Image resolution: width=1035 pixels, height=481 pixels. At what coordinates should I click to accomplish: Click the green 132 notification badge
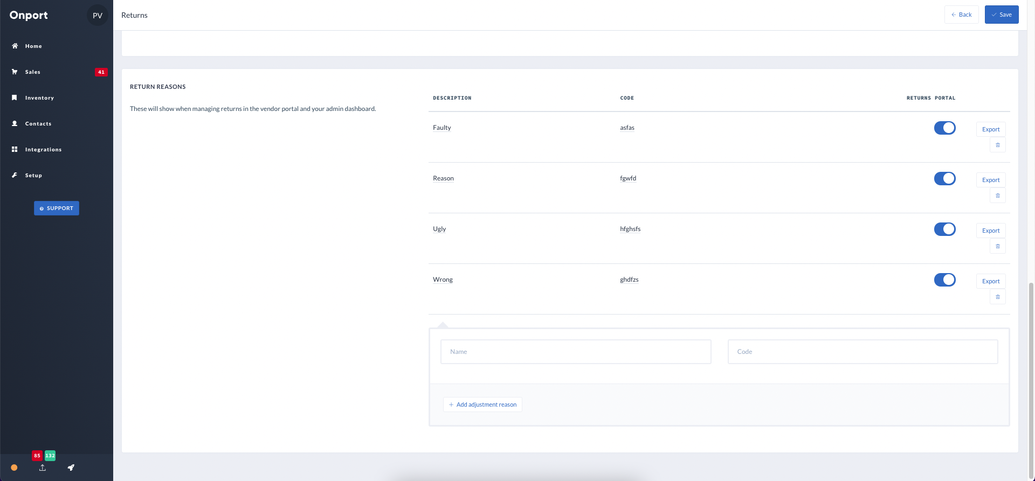[x=50, y=456]
